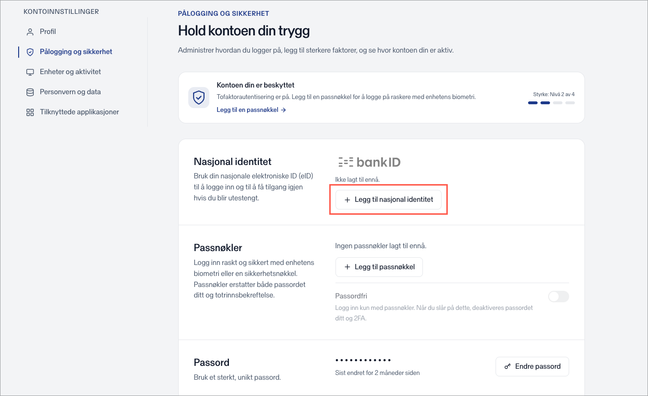Click the Styrke level progress bar
648x396 pixels.
click(x=551, y=103)
